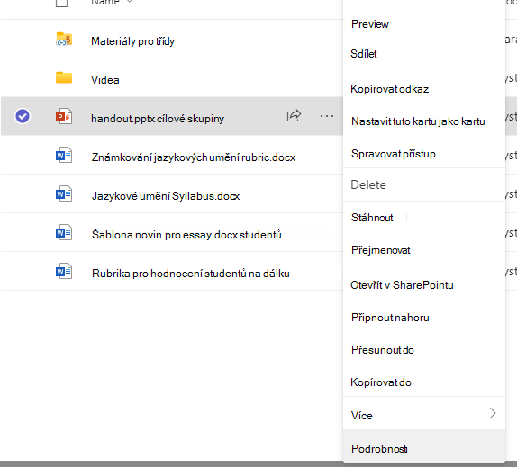Click Word icon for Známkování jazykových umění rubric.docx
Screen dimensions: 517x467
64,155
